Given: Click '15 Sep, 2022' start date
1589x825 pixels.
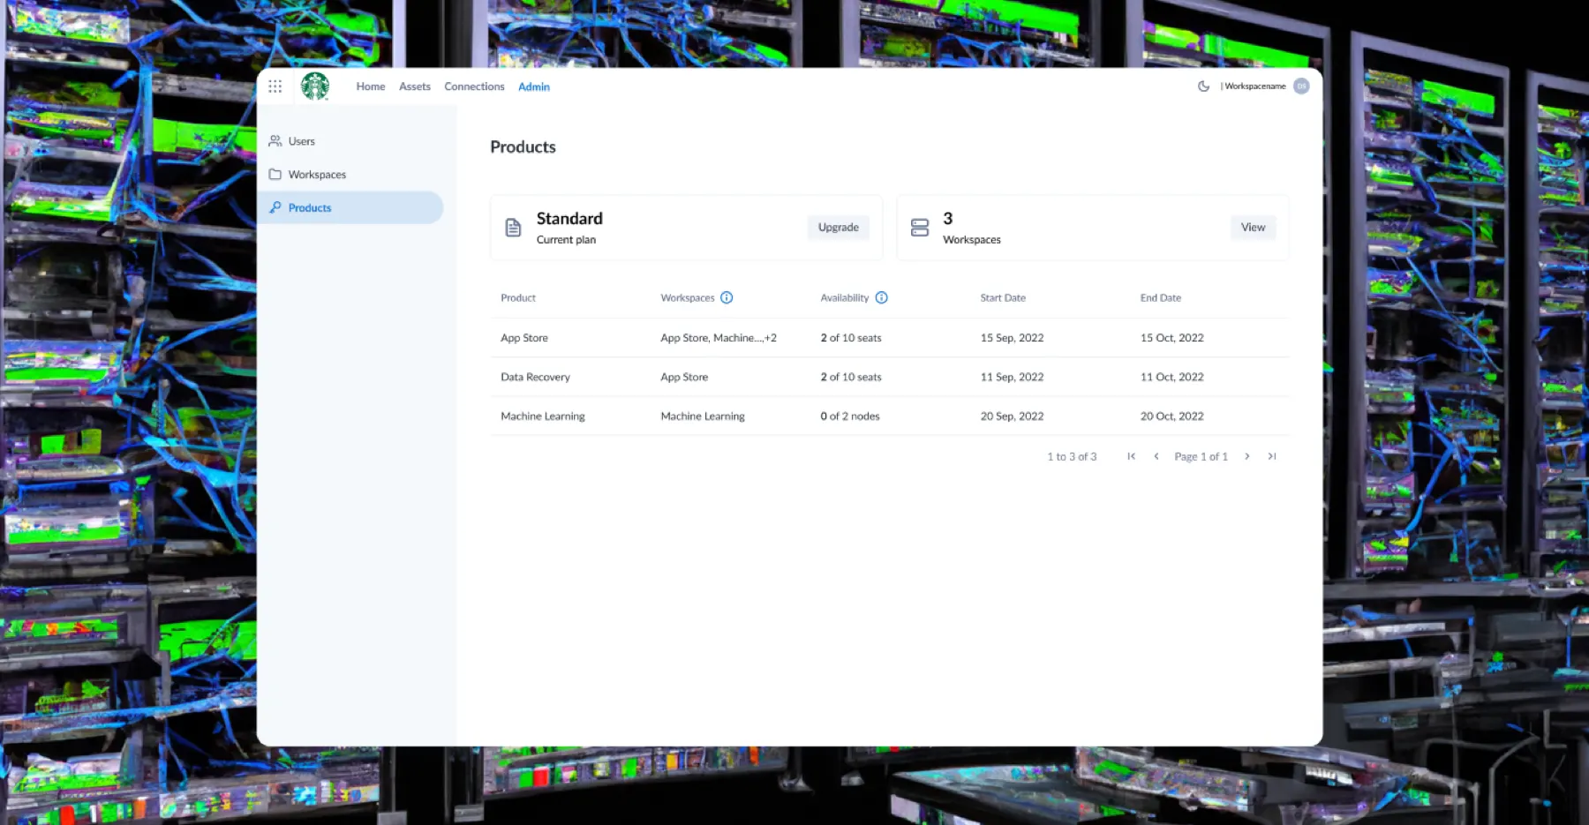Looking at the screenshot, I should (x=1012, y=338).
